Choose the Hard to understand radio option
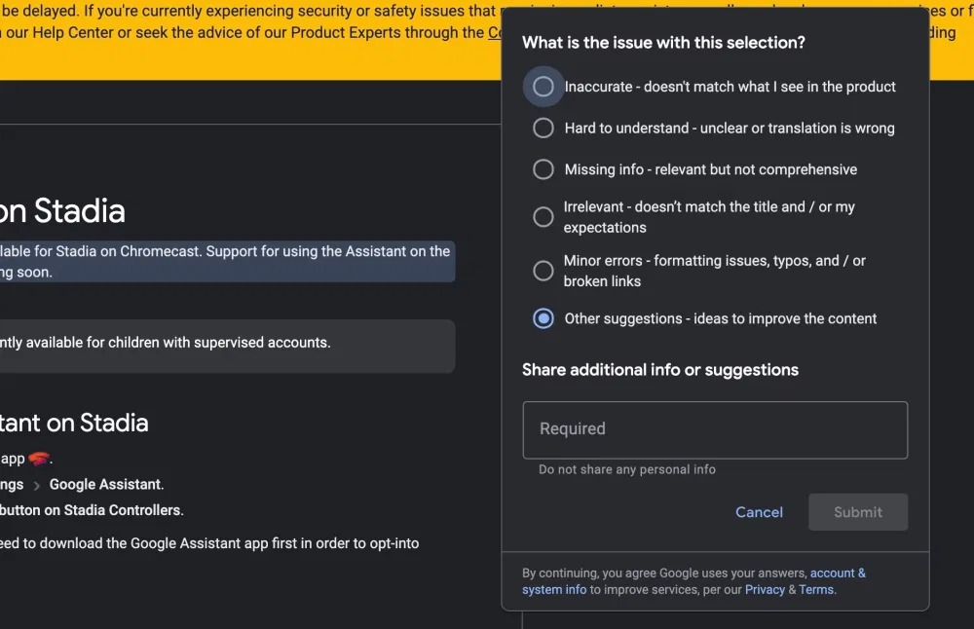The image size is (974, 629). point(543,128)
